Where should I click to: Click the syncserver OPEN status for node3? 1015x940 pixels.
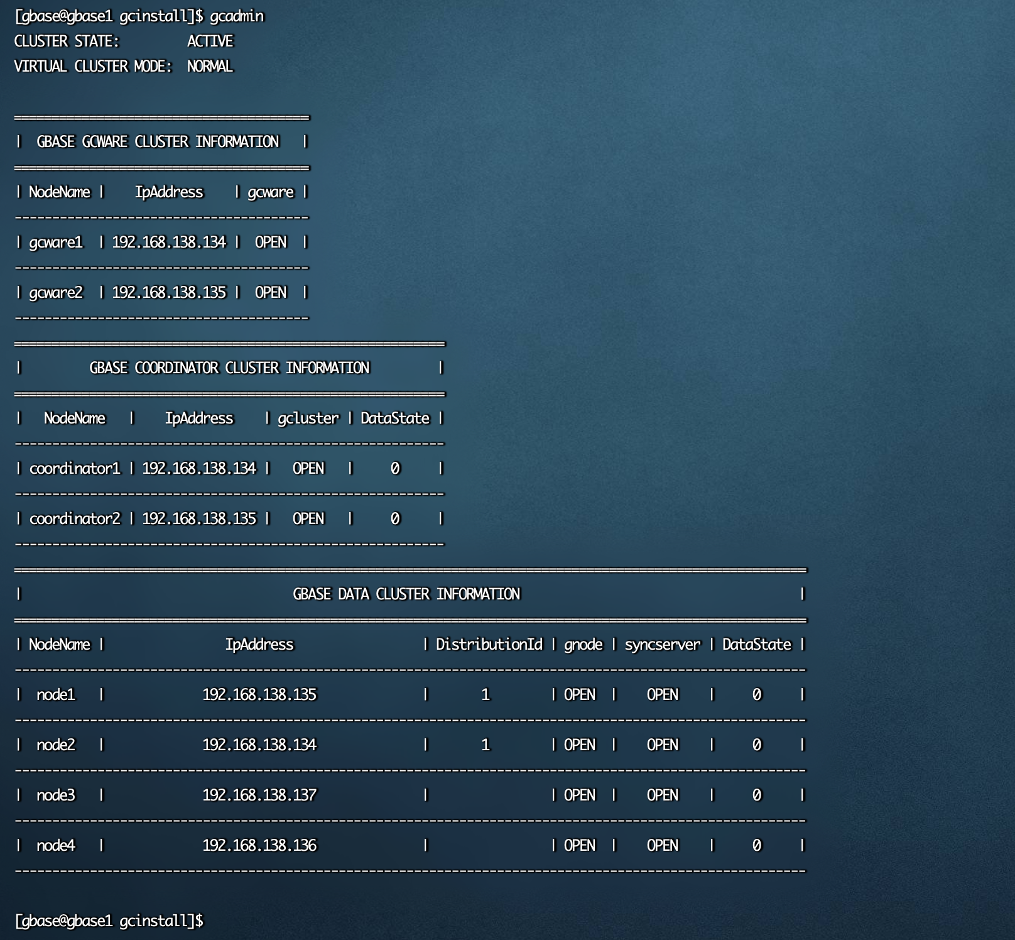(663, 795)
